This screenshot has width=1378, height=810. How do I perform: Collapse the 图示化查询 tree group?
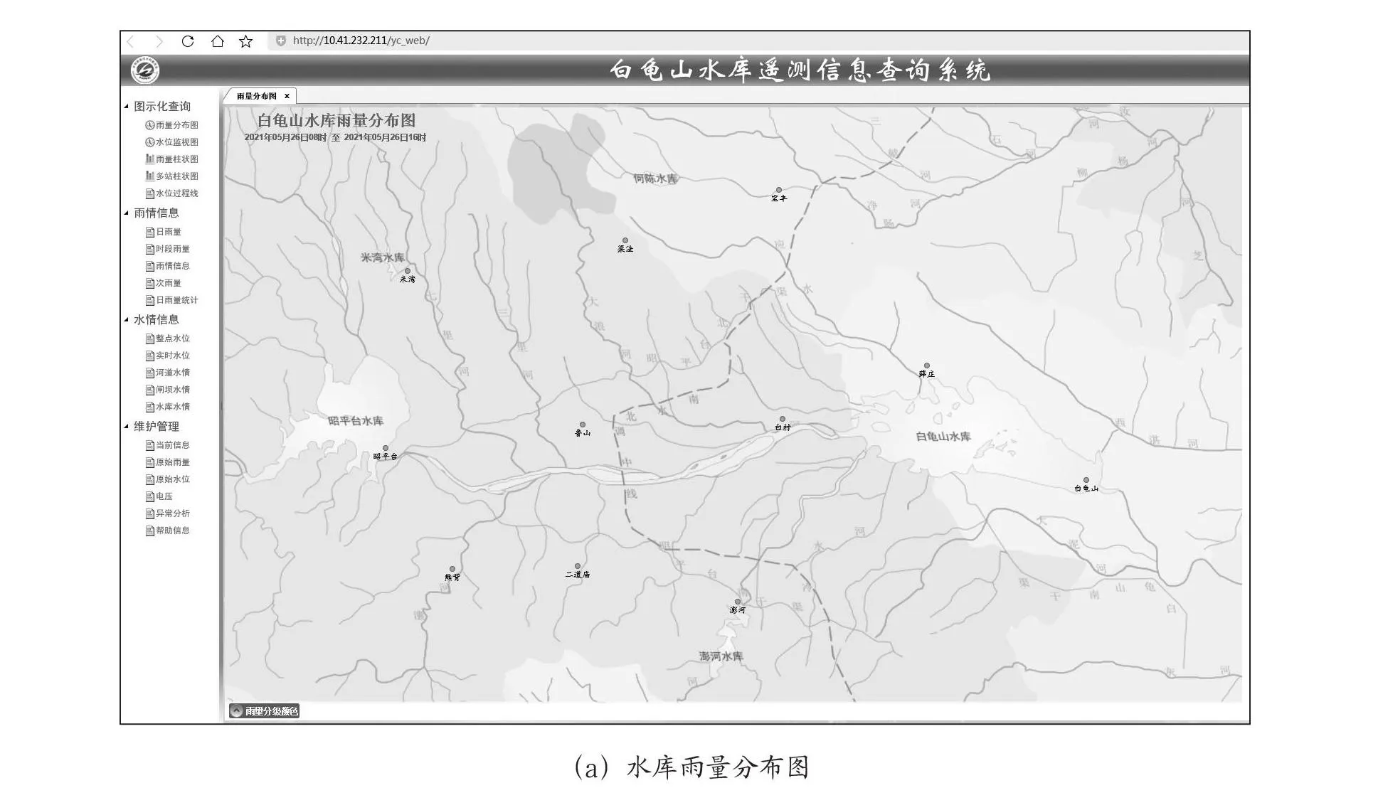click(x=127, y=107)
